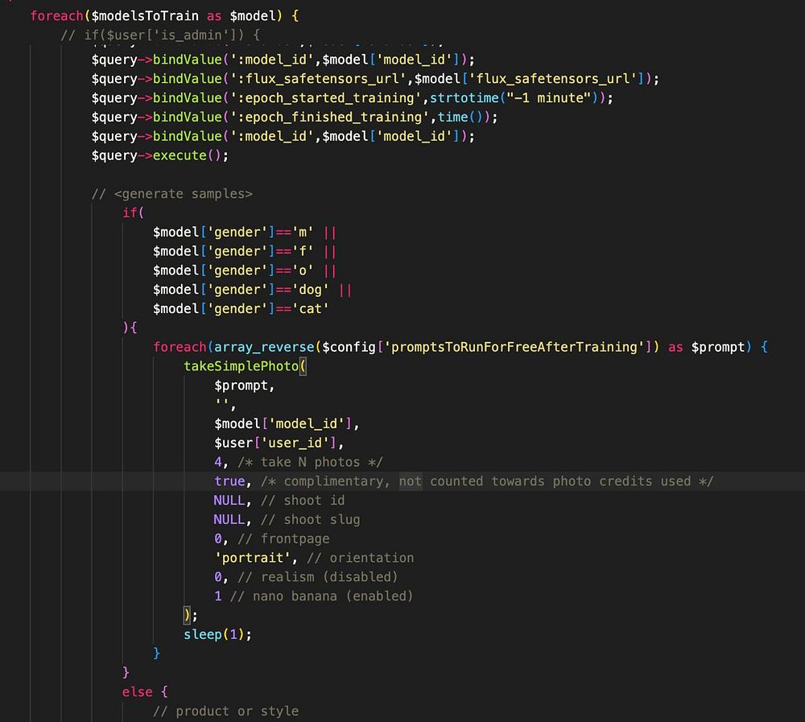
Task: Click the '$prompt,' argument line
Action: coord(245,385)
